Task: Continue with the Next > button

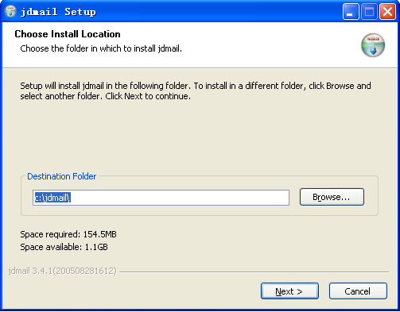Action: 289,291
